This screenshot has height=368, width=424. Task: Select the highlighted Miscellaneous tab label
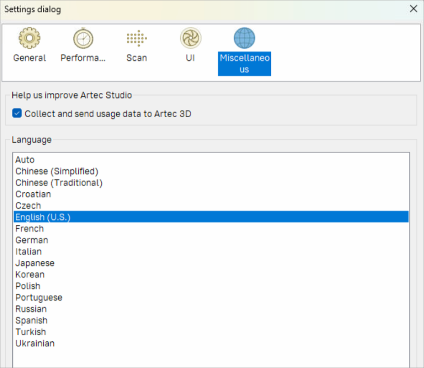[x=245, y=64]
